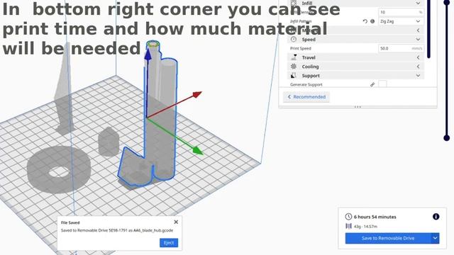
Task: Enable the Generate Support checkbox
Action: click(x=382, y=84)
